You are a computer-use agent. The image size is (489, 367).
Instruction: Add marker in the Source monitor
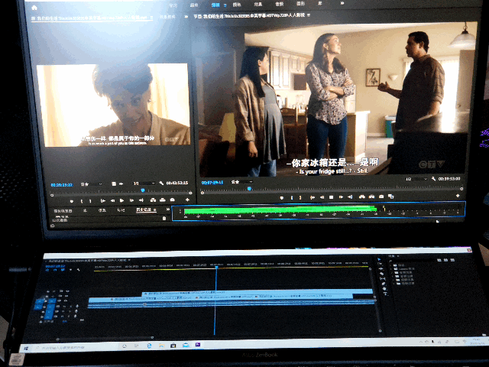(x=71, y=201)
